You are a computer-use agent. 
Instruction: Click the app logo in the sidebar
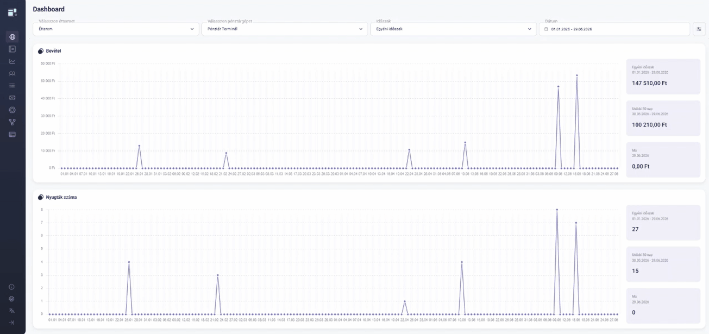(x=12, y=12)
